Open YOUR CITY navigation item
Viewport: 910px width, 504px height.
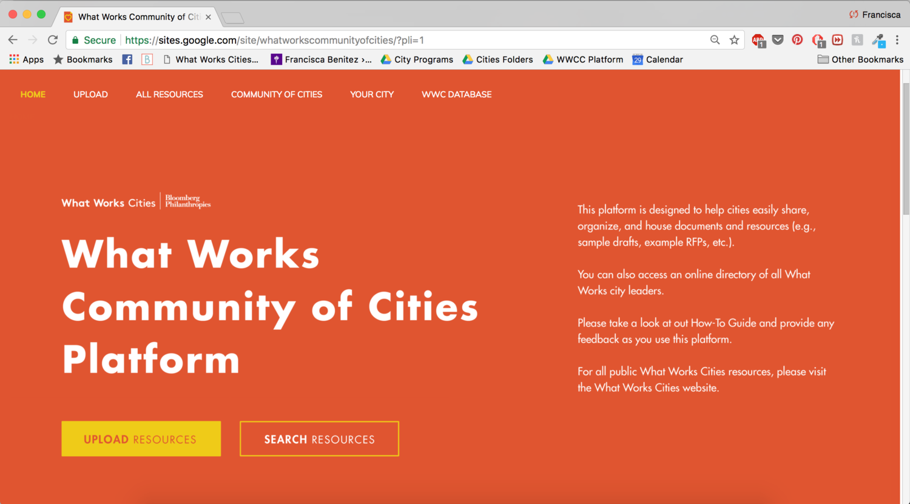tap(372, 95)
